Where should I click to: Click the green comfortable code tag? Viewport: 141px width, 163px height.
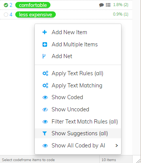point(33,5)
